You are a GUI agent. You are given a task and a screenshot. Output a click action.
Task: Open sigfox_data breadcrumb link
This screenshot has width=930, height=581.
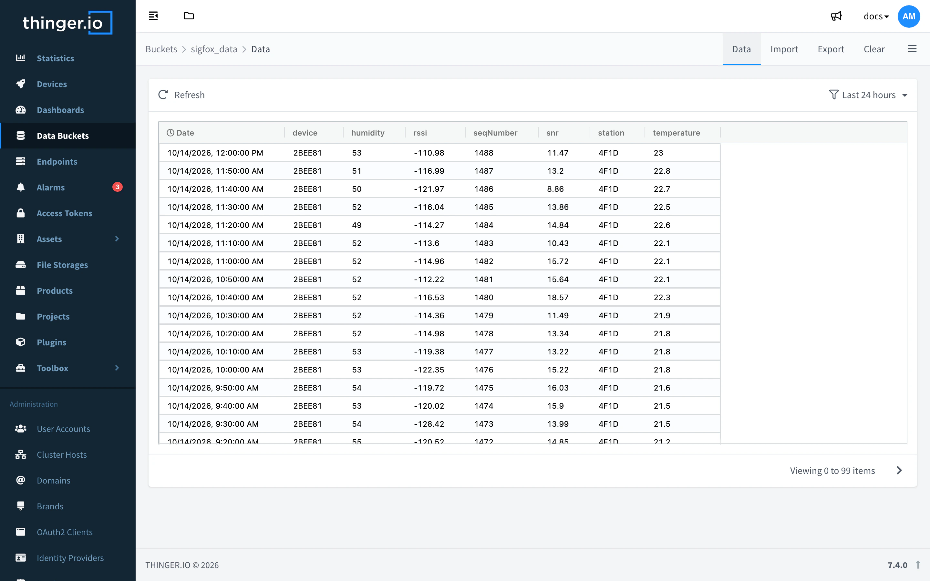[x=214, y=49]
